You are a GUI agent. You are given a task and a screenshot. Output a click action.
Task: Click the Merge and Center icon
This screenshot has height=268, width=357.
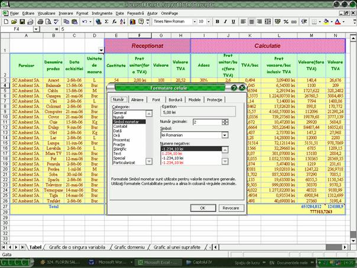pyautogui.click(x=268, y=22)
